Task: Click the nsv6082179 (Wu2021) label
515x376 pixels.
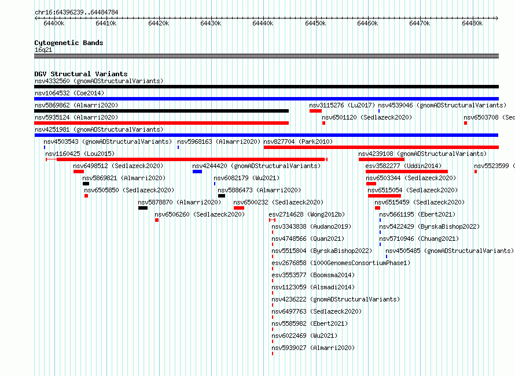Action: pyautogui.click(x=247, y=178)
